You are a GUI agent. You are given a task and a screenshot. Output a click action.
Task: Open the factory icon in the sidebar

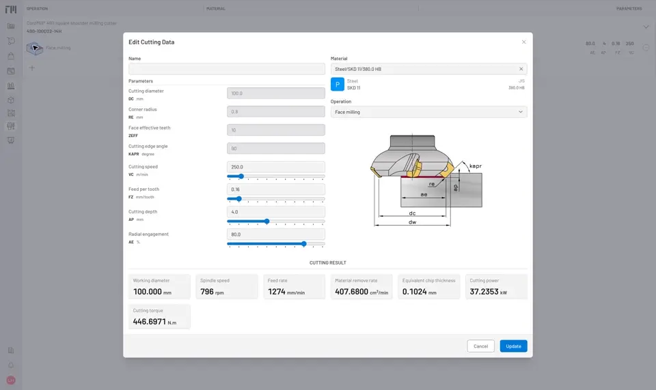pos(11,26)
